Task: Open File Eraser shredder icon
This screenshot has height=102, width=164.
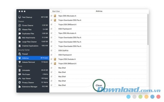Action: pos(20,74)
